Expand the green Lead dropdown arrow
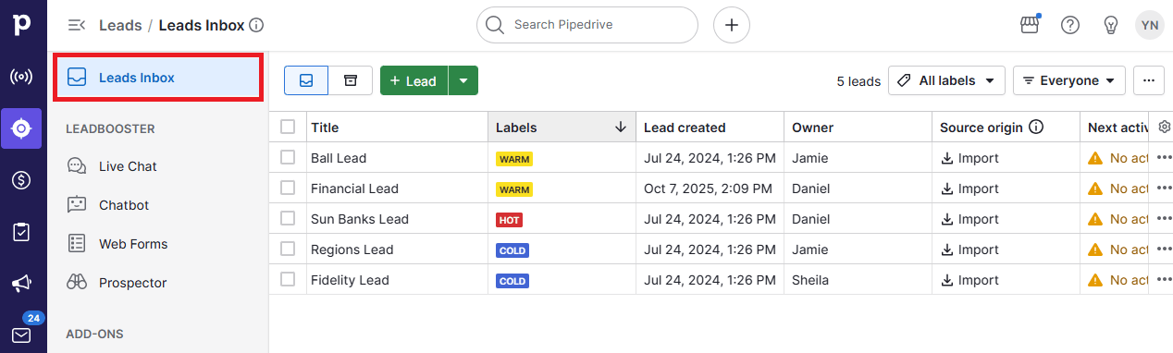Image resolution: width=1173 pixels, height=353 pixels. (463, 80)
